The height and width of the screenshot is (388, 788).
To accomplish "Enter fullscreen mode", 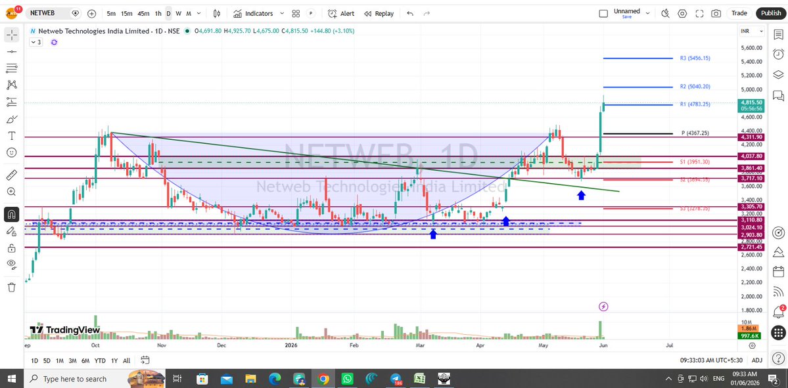I will click(x=699, y=14).
